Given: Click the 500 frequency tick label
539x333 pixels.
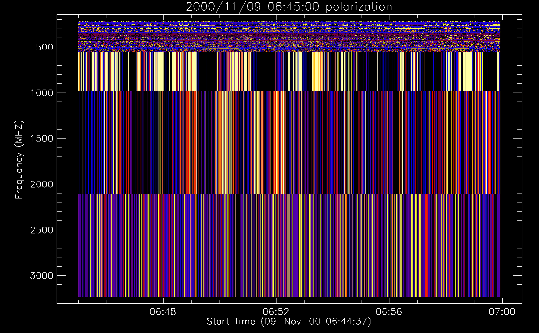Looking at the screenshot, I should [x=45, y=47].
